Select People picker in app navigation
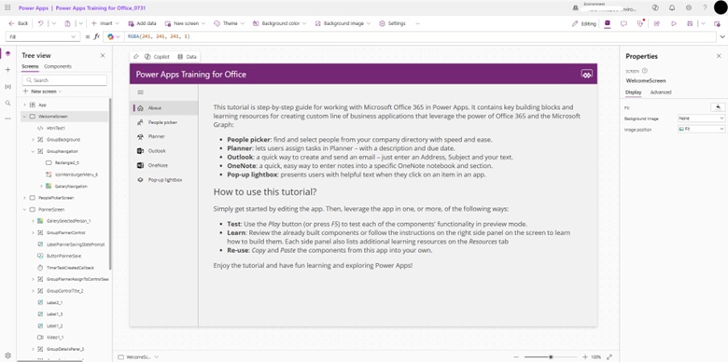Viewport: 728px width, 362px height. point(164,122)
